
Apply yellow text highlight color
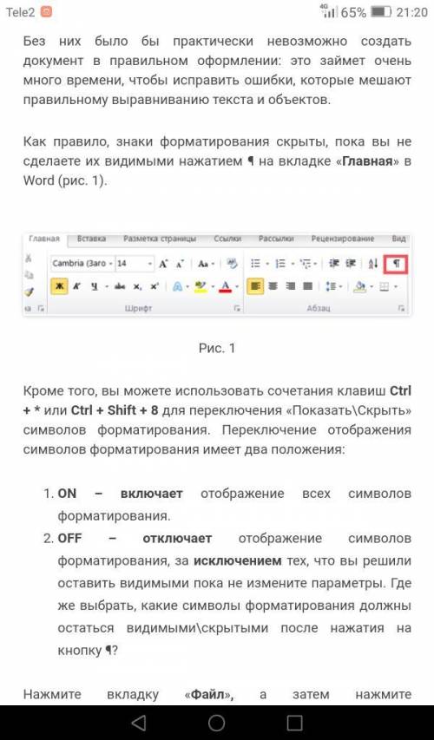coord(201,286)
